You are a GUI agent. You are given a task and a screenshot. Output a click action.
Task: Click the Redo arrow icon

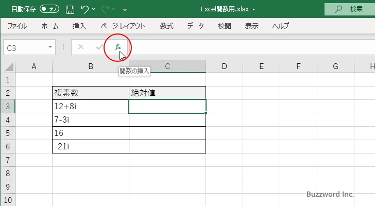coord(105,9)
